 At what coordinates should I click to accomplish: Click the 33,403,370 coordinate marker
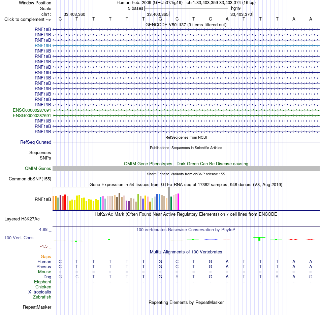pos(241,14)
